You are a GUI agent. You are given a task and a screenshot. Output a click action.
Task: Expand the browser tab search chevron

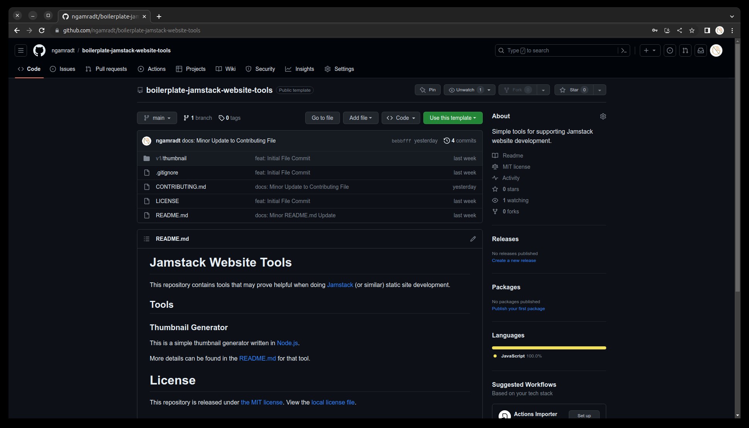[732, 17]
